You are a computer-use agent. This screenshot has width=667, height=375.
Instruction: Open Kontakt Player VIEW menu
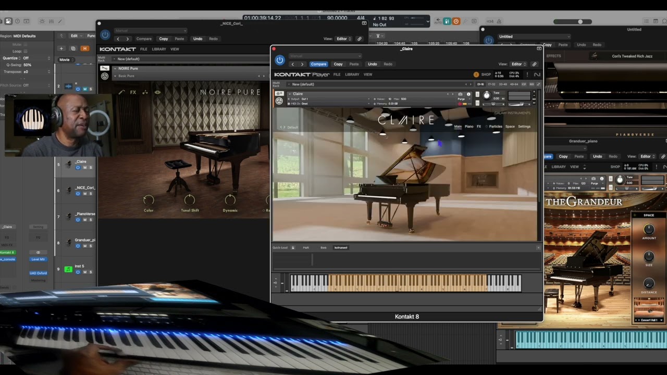pyautogui.click(x=368, y=74)
